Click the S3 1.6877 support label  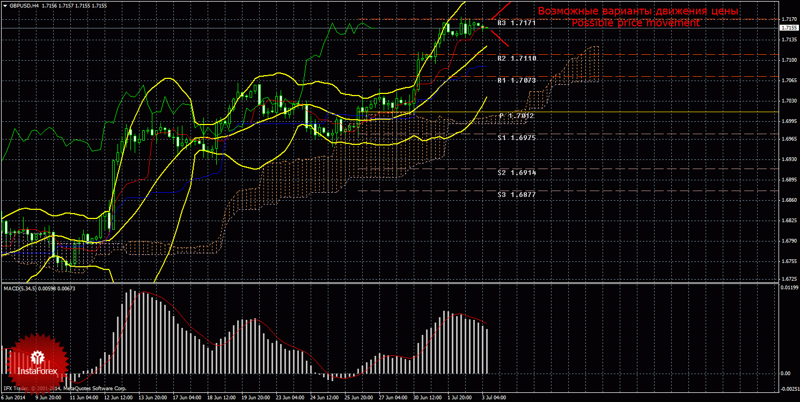point(517,195)
